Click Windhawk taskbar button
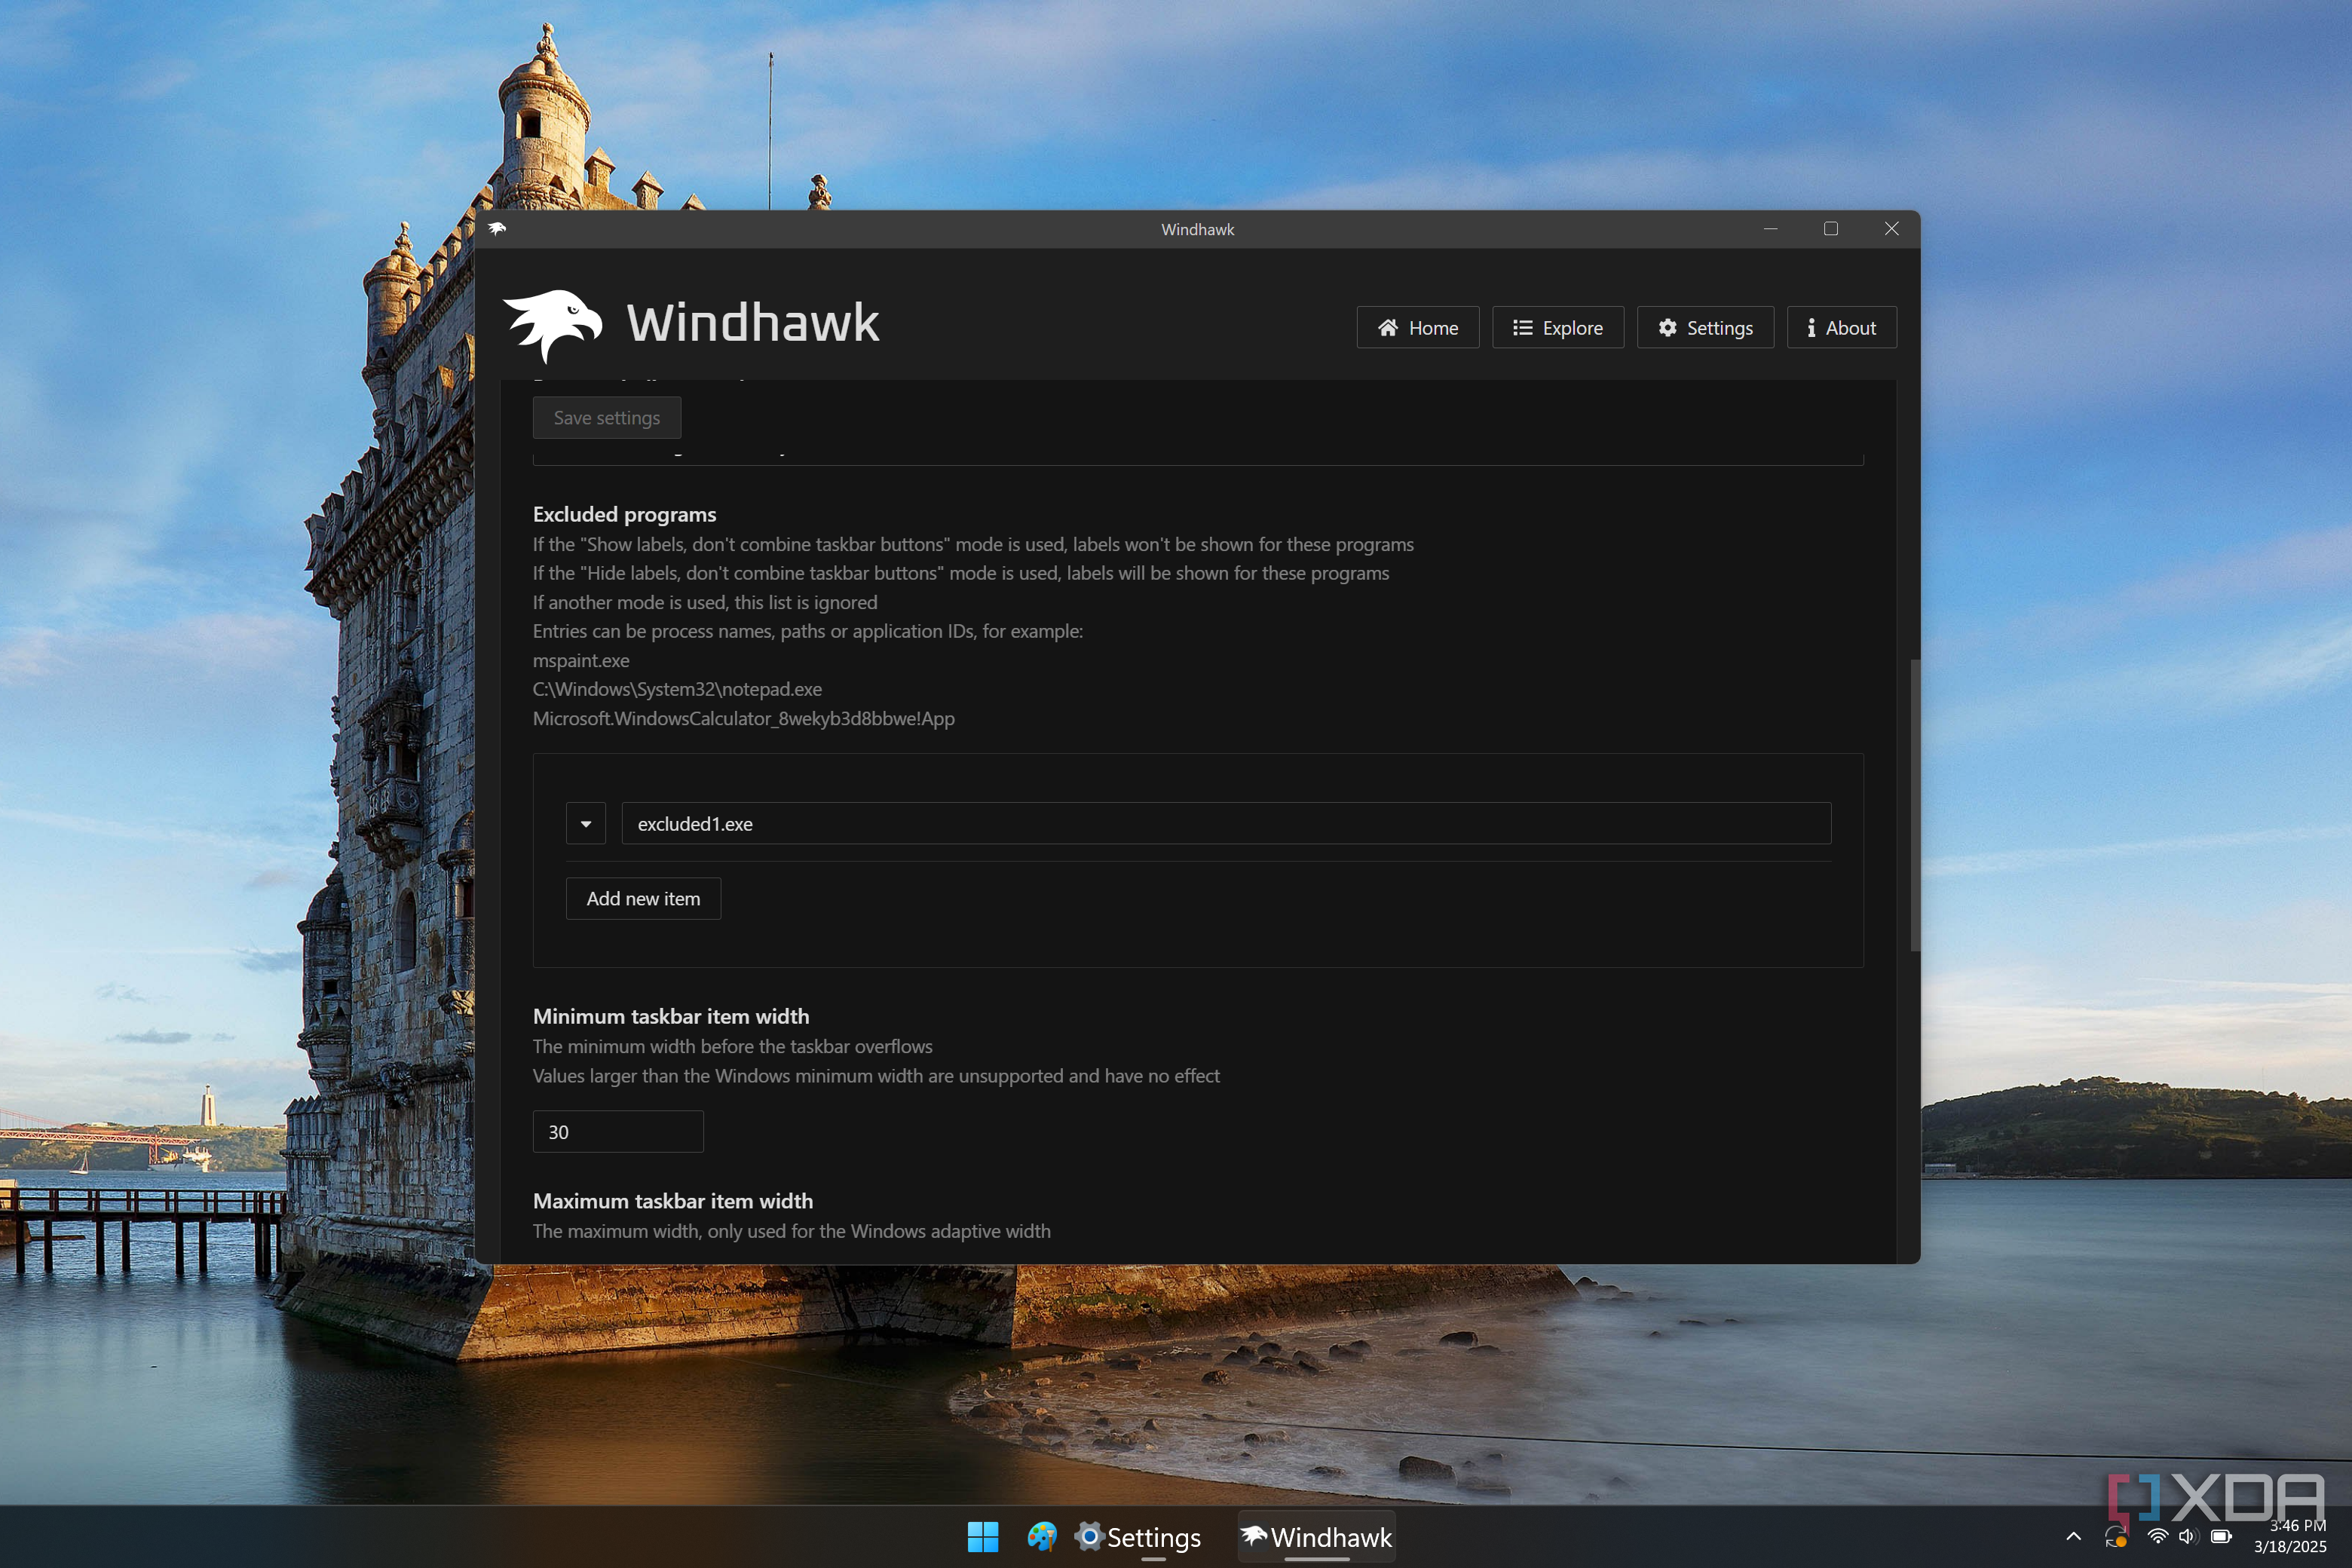Image resolution: width=2352 pixels, height=1568 pixels. click(1316, 1537)
